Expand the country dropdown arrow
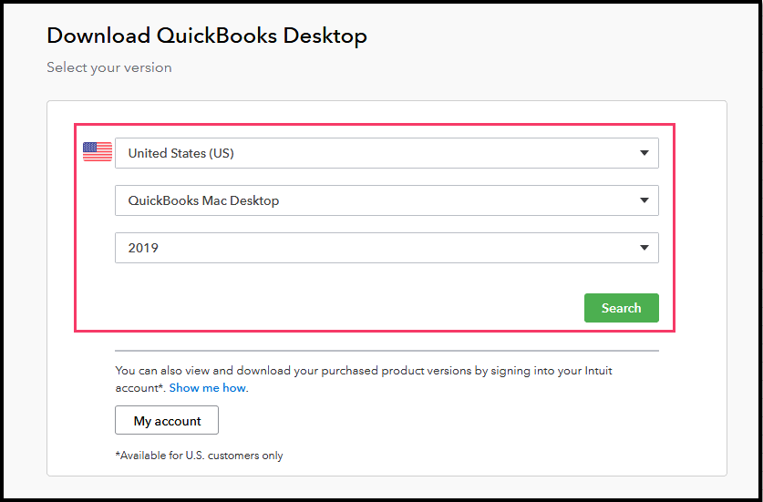The image size is (763, 502). pyautogui.click(x=644, y=153)
